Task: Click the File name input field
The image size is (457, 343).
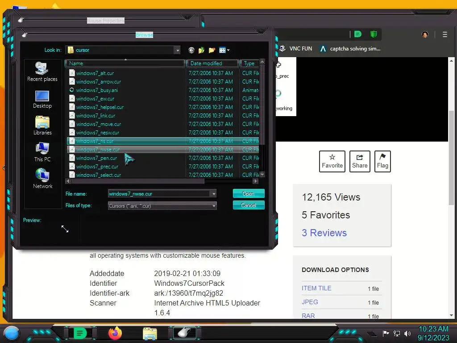Action: (159, 194)
